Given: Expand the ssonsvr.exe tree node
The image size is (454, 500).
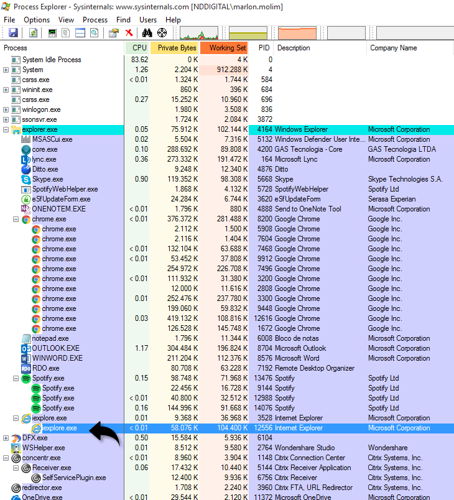Looking at the screenshot, I should click(x=6, y=119).
